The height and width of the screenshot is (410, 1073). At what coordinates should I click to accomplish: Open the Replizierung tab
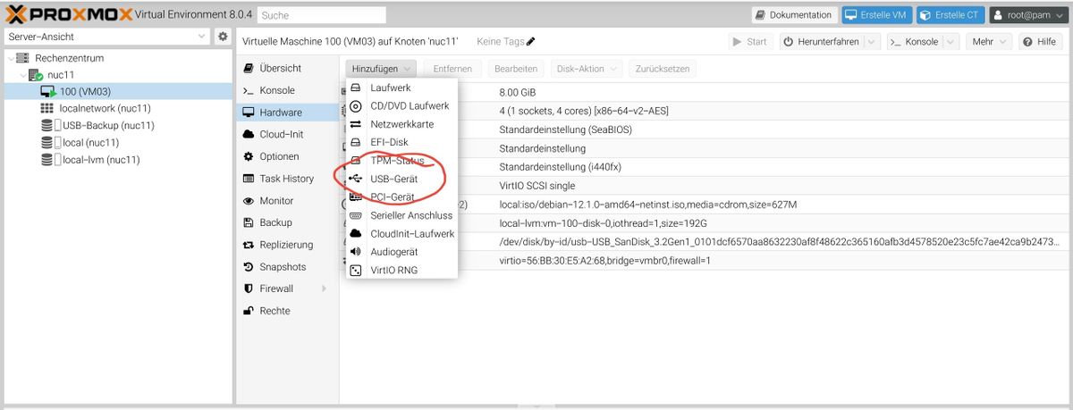point(288,245)
